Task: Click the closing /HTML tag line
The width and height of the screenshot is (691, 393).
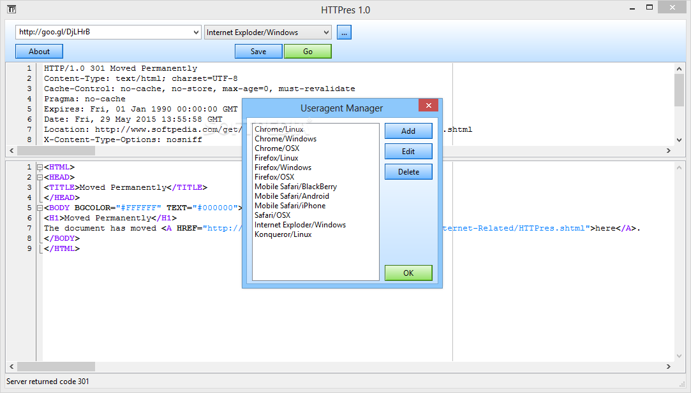Action: pos(62,248)
